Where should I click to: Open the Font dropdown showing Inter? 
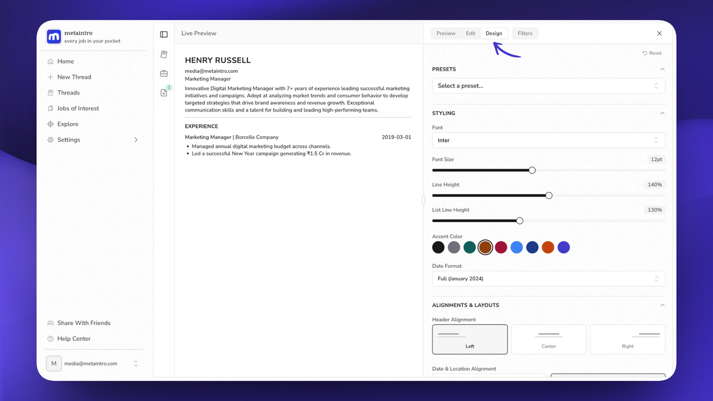point(548,140)
